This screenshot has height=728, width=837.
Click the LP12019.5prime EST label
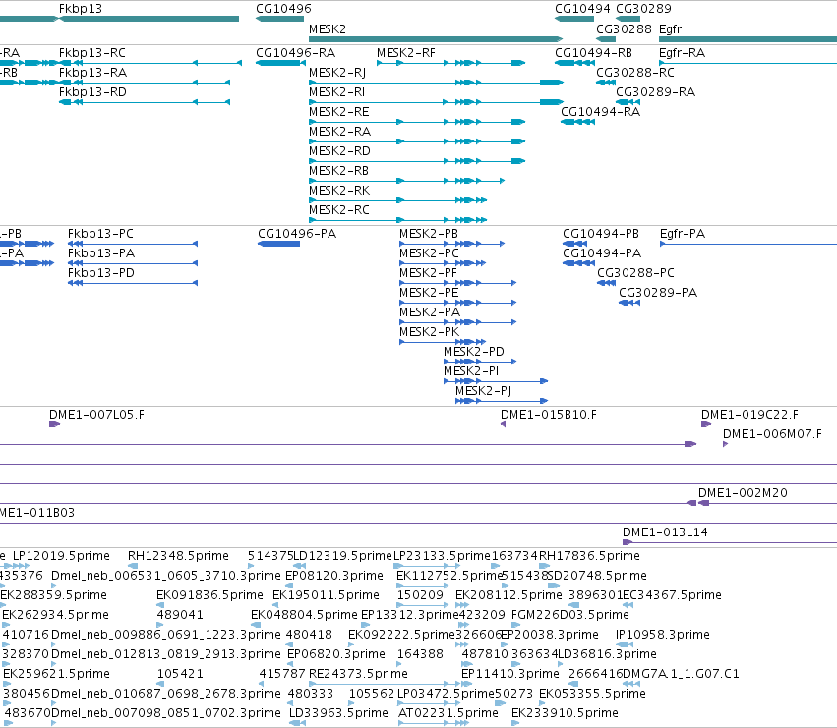click(x=61, y=556)
